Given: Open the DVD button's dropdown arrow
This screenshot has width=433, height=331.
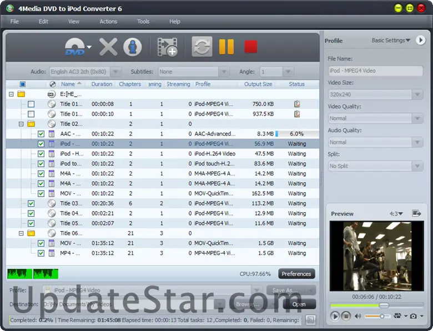Looking at the screenshot, I should click(x=89, y=47).
